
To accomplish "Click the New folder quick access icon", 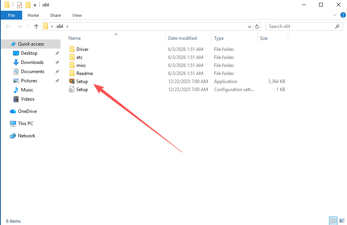I will (x=28, y=5).
